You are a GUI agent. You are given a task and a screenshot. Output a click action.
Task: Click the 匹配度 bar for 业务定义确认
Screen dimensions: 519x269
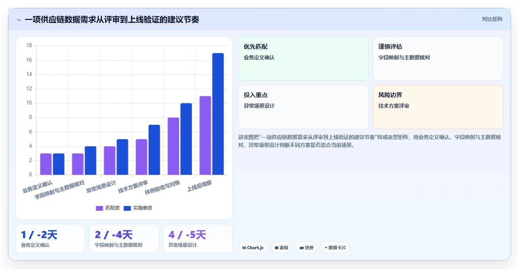pyautogui.click(x=46, y=164)
